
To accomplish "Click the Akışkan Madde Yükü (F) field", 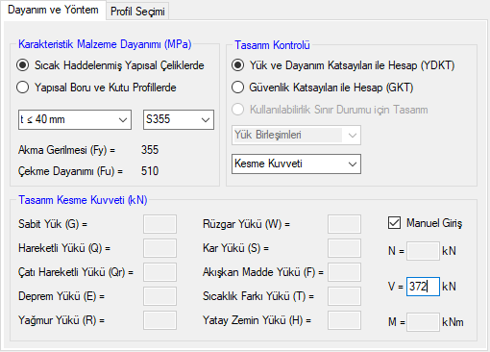I will click(344, 272).
